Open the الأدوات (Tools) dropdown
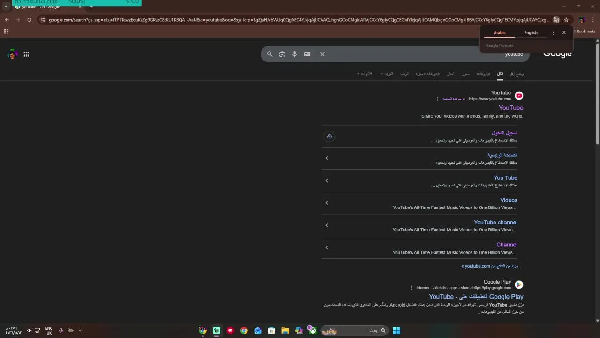Viewport: 600px width, 338px height. (x=364, y=74)
